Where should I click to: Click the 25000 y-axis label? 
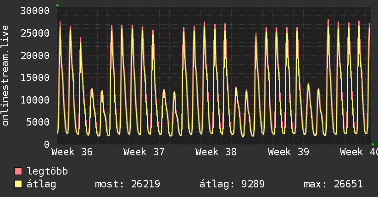(35, 33)
